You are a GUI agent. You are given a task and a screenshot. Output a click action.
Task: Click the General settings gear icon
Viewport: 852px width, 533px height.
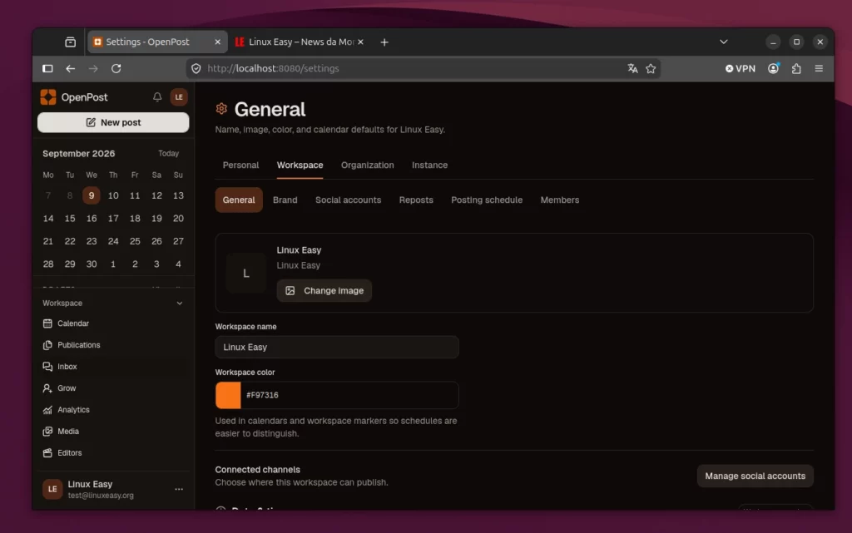(x=221, y=109)
